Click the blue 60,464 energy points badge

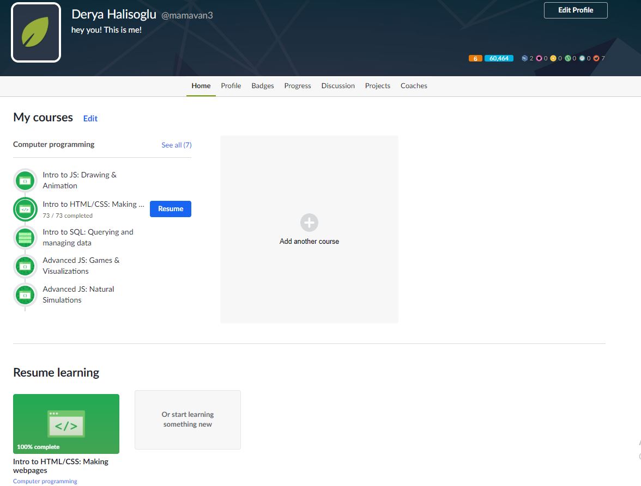point(499,58)
